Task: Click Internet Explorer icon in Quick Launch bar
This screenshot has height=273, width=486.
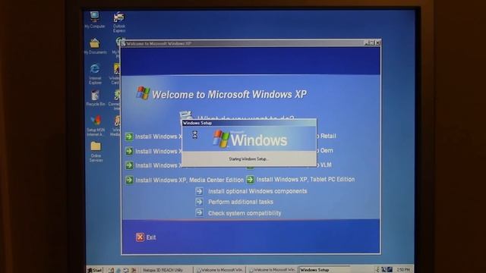Action: point(118,270)
